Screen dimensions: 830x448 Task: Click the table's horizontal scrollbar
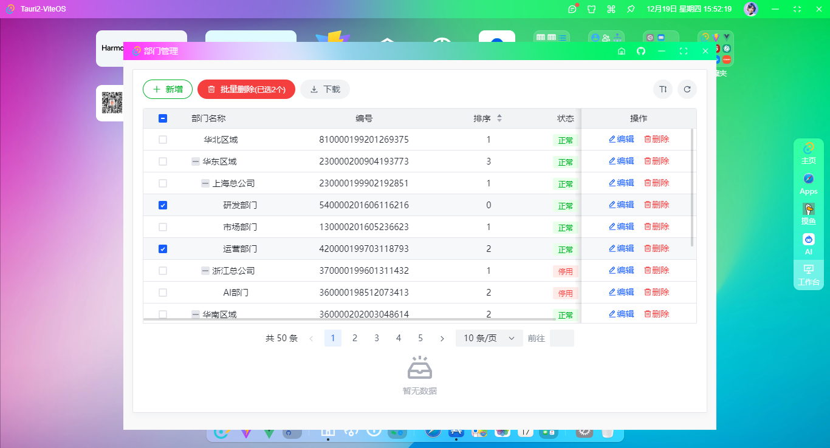(x=349, y=319)
